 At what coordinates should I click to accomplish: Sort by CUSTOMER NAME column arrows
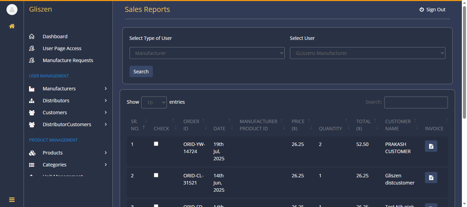click(x=416, y=124)
